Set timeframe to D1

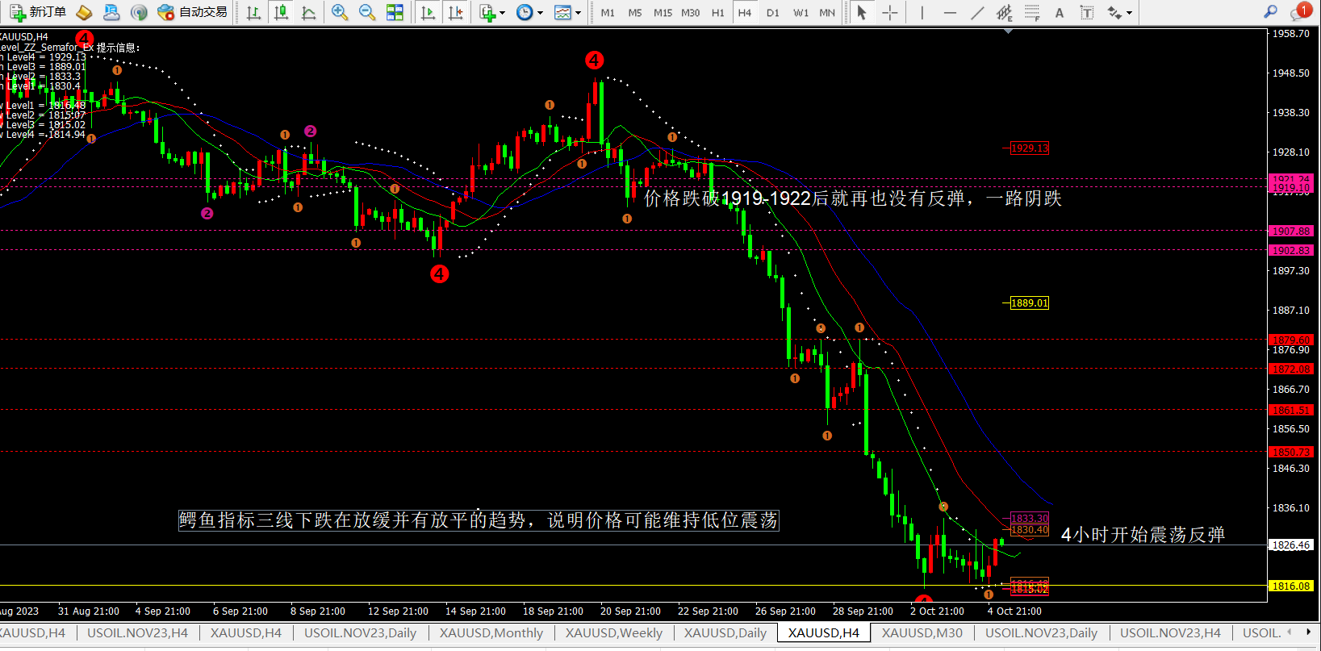pos(773,12)
